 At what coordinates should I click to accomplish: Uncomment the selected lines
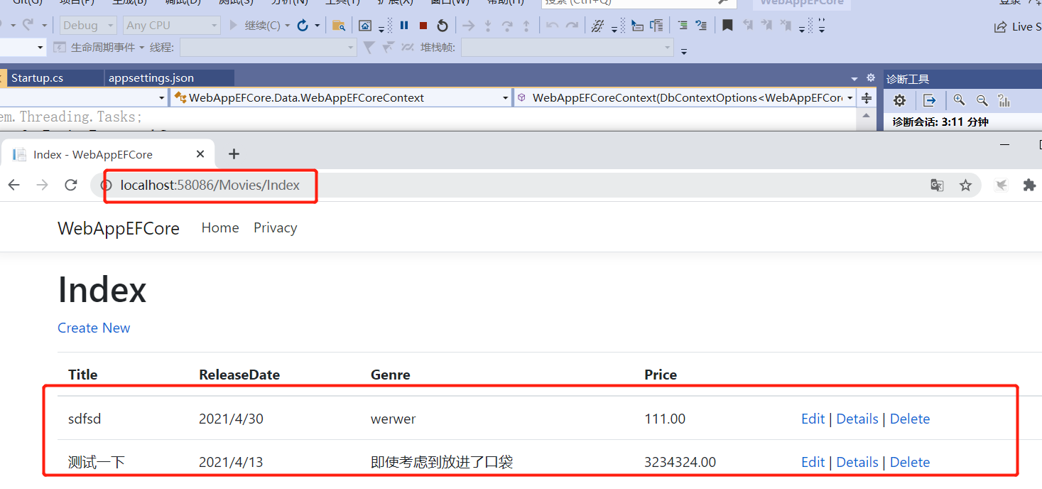click(x=701, y=26)
